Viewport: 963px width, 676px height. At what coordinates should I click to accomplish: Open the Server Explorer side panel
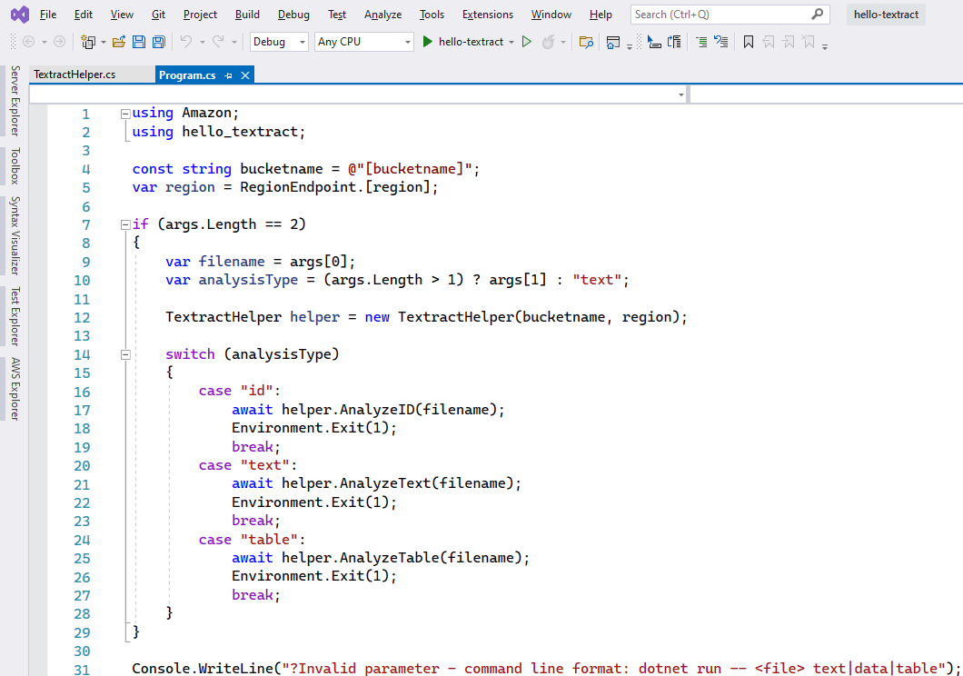click(15, 101)
